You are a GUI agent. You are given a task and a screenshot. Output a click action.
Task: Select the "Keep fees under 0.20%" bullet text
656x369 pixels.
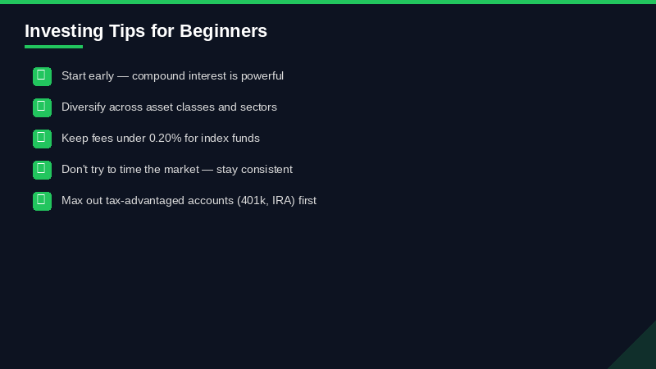pyautogui.click(x=161, y=139)
